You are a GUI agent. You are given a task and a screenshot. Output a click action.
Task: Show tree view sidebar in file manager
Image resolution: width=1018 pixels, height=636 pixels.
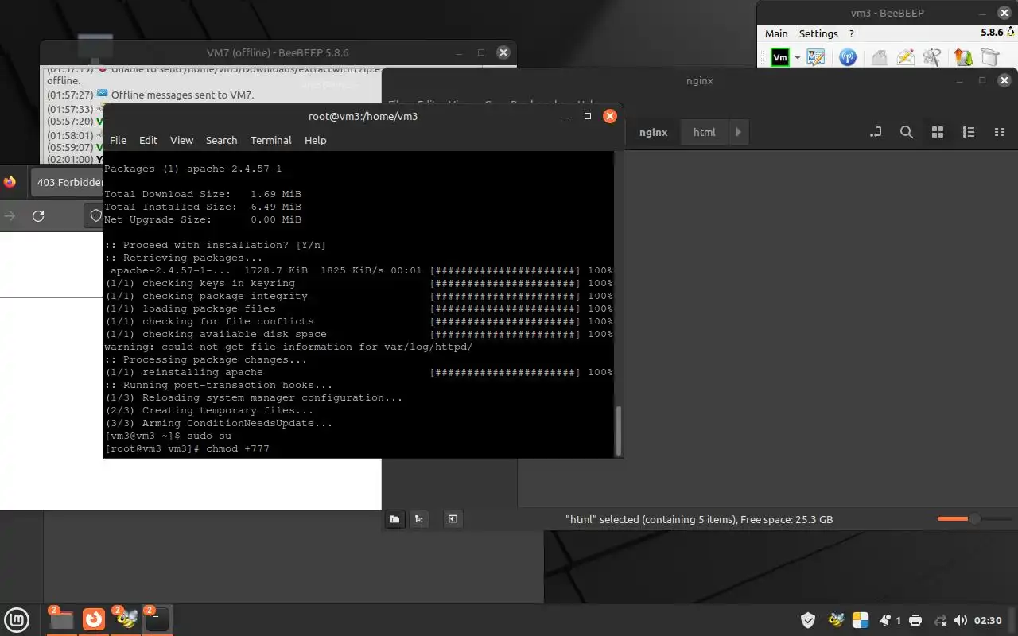pyautogui.click(x=419, y=519)
